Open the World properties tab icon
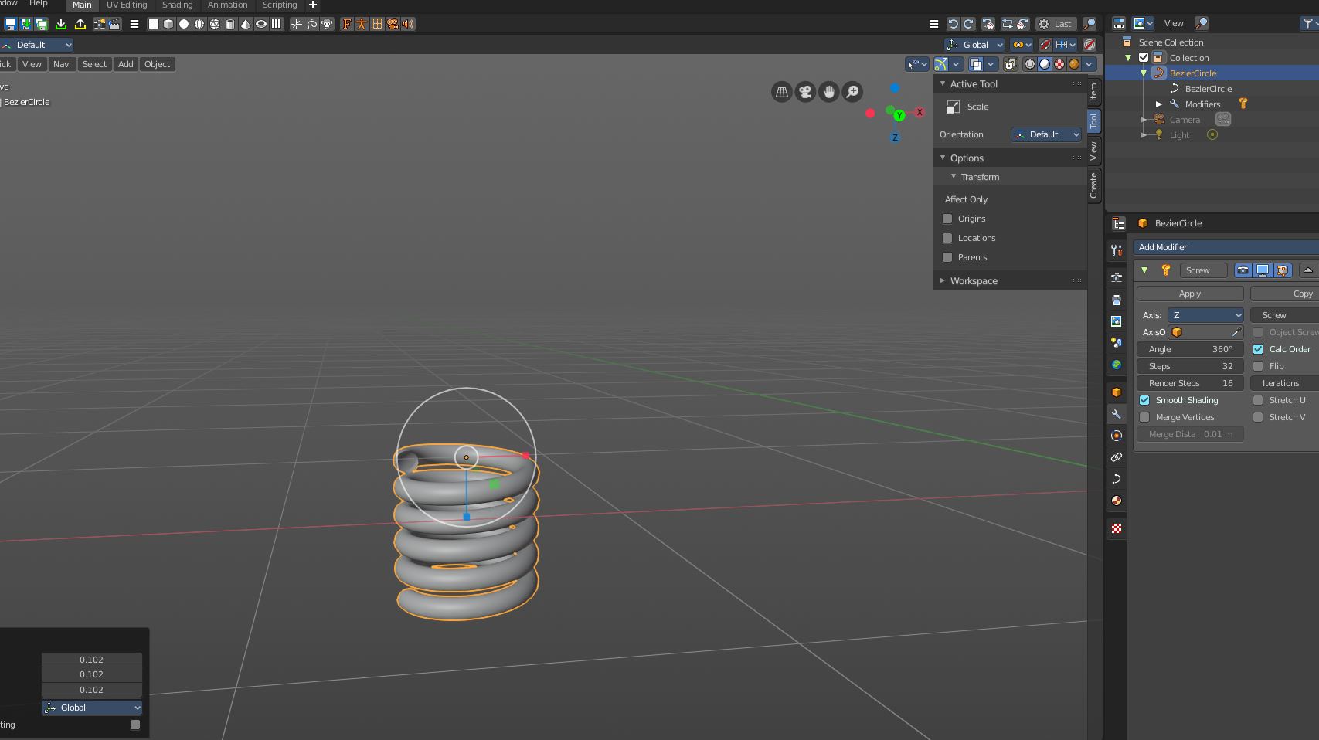 1117,365
